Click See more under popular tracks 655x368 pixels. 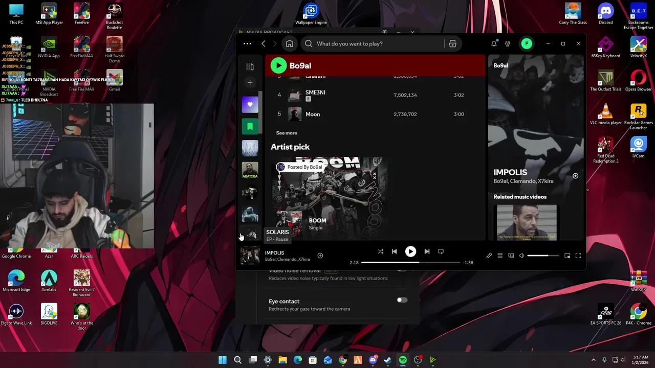287,133
